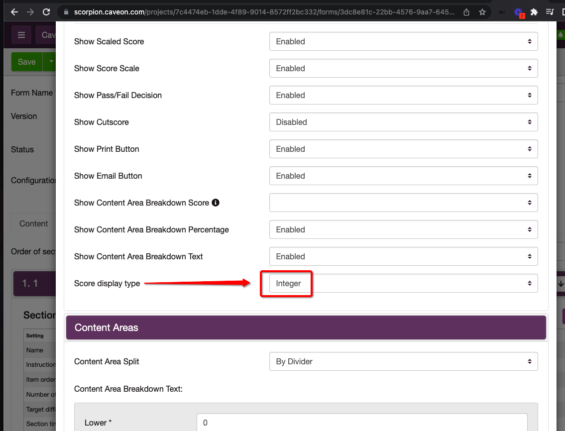
Task: Click the 'Show Score Scale' label
Action: coord(107,69)
